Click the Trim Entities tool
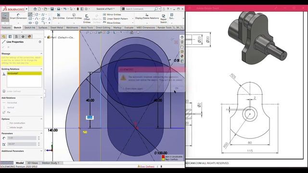The image size is (308, 173). 59,16
